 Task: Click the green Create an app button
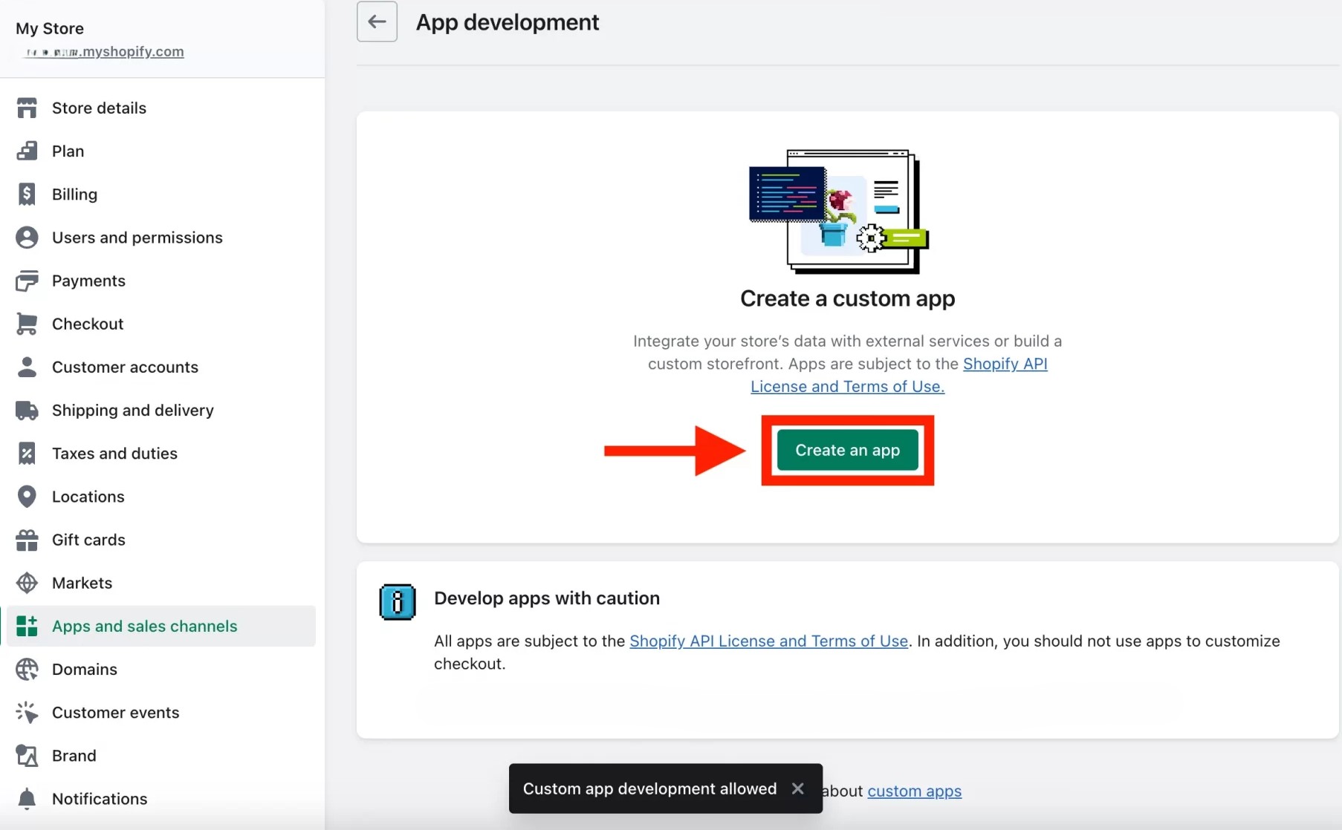[847, 450]
